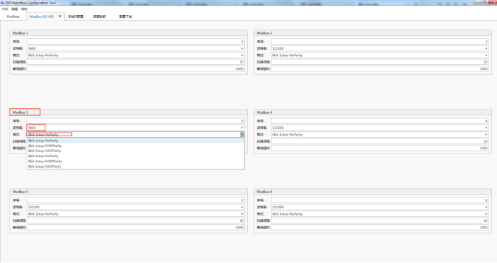This screenshot has height=263, width=497.
Task: Open the Modbus 2 format dropdown
Action: [486, 55]
